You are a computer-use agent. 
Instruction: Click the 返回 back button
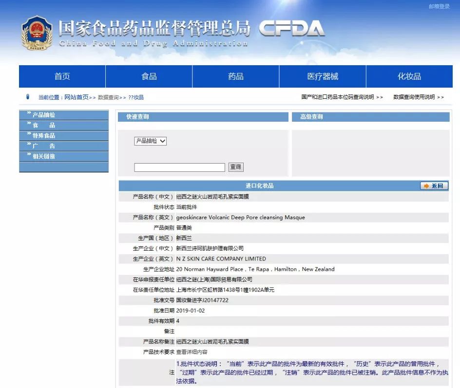click(434, 186)
